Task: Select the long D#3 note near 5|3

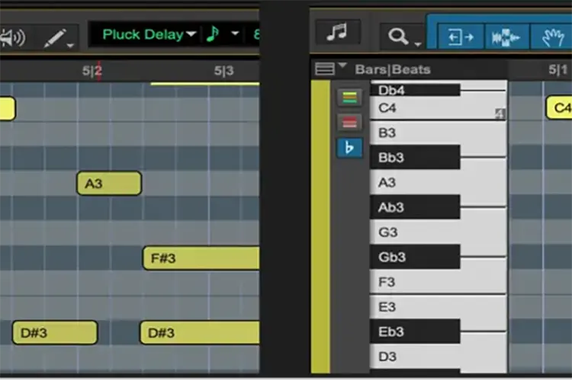Action: click(200, 332)
